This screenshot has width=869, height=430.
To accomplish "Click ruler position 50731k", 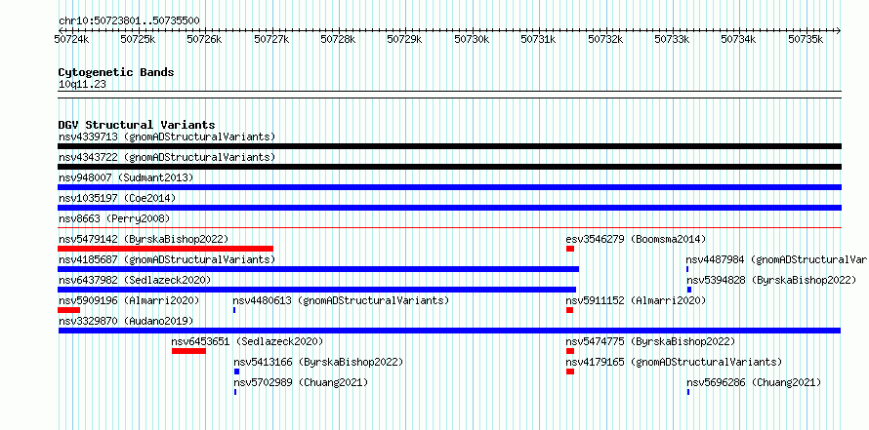I will click(x=538, y=39).
